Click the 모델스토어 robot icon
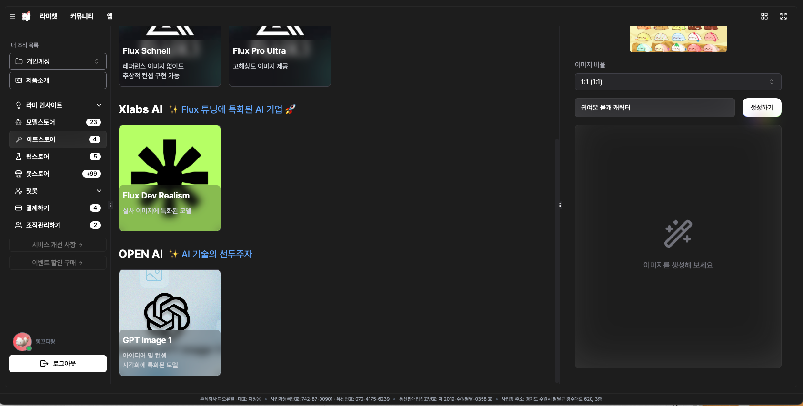The height and width of the screenshot is (406, 803). (19, 122)
